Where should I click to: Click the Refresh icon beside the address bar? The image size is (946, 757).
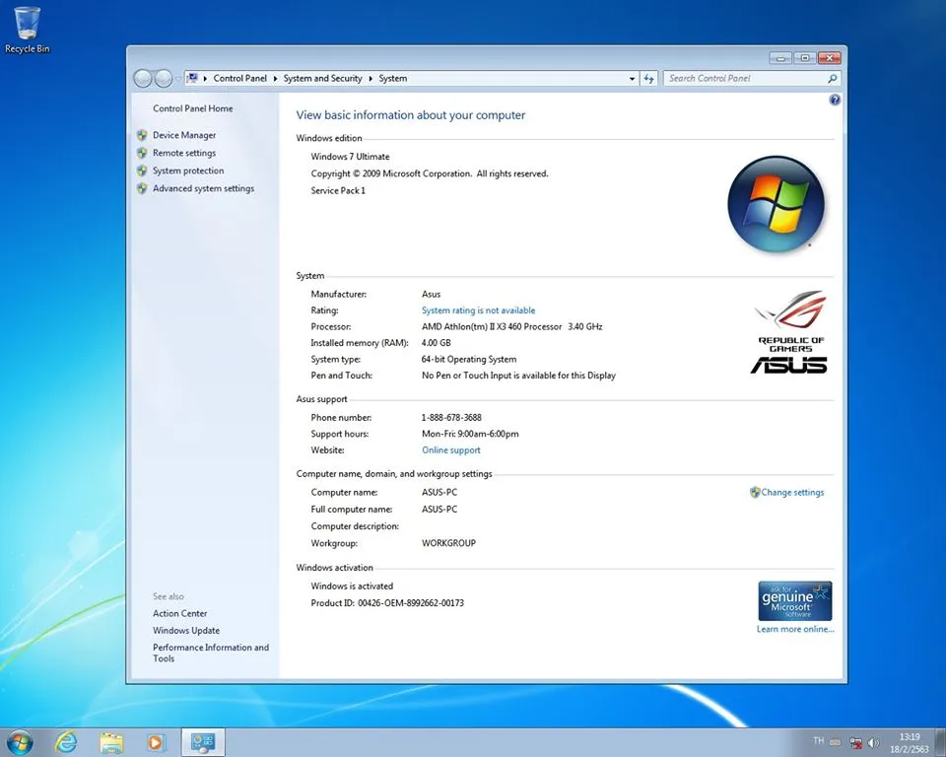tap(649, 78)
